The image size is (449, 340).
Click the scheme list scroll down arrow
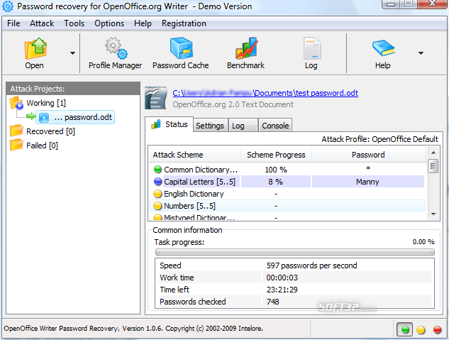(x=433, y=214)
